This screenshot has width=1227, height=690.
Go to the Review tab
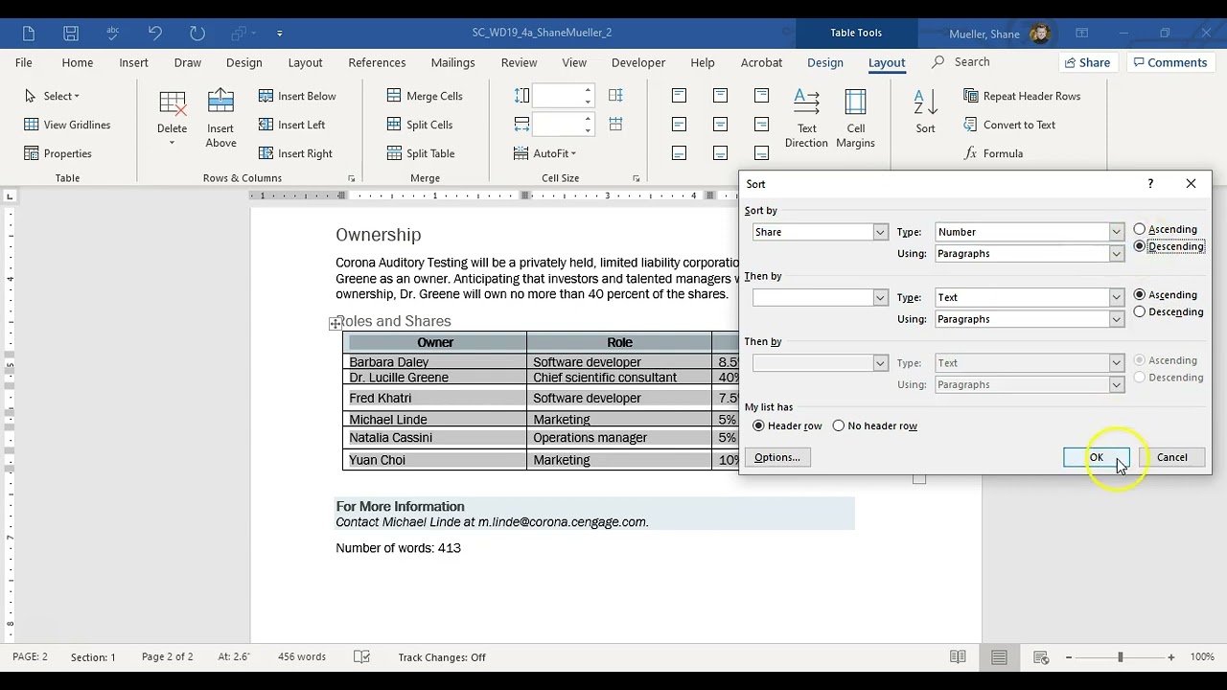(x=519, y=62)
